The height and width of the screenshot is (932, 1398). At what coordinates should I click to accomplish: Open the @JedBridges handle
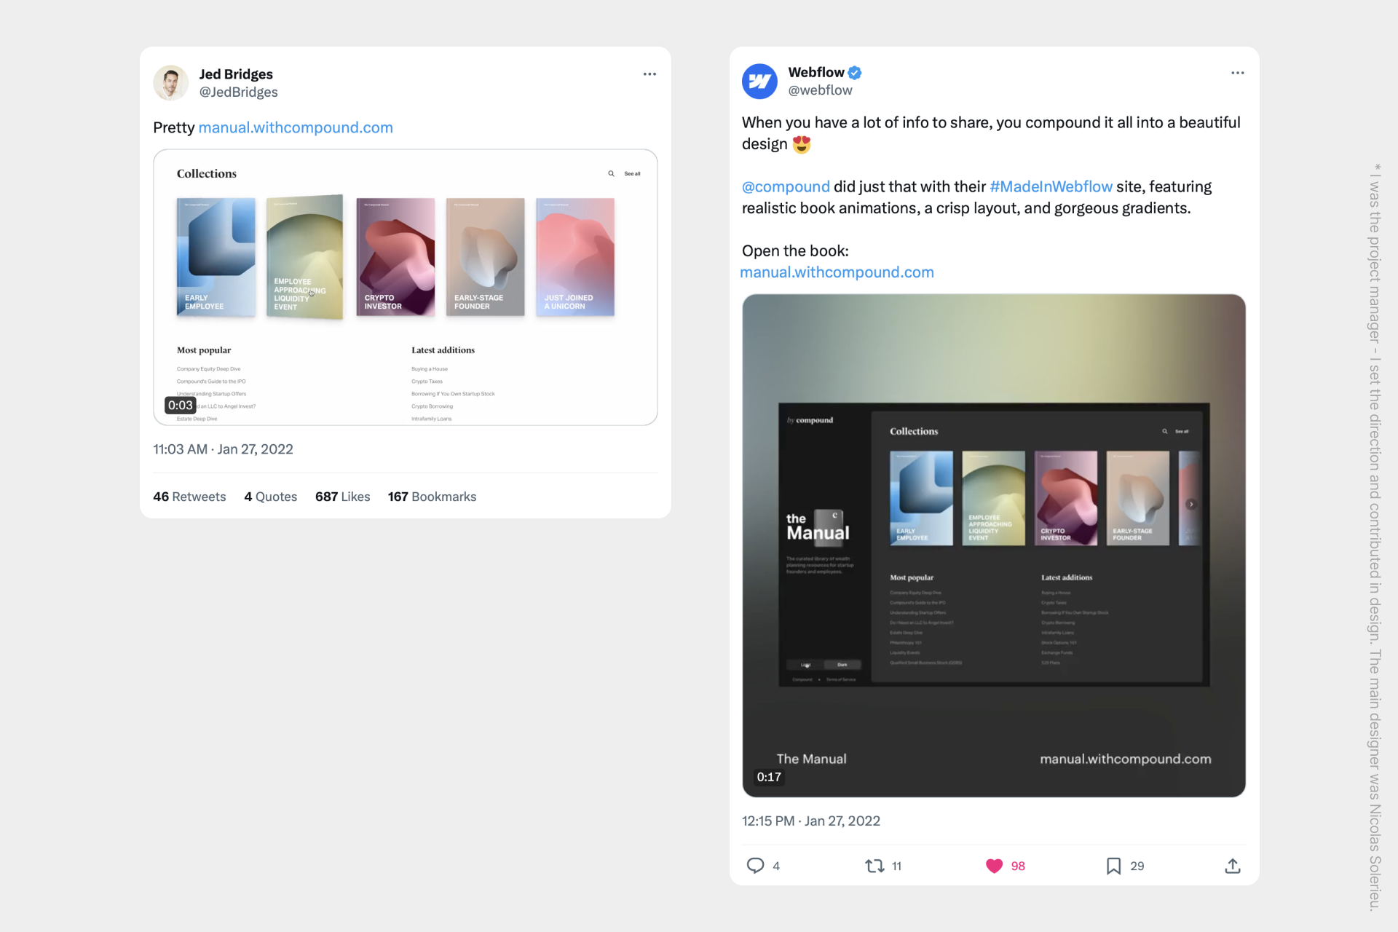click(x=239, y=92)
